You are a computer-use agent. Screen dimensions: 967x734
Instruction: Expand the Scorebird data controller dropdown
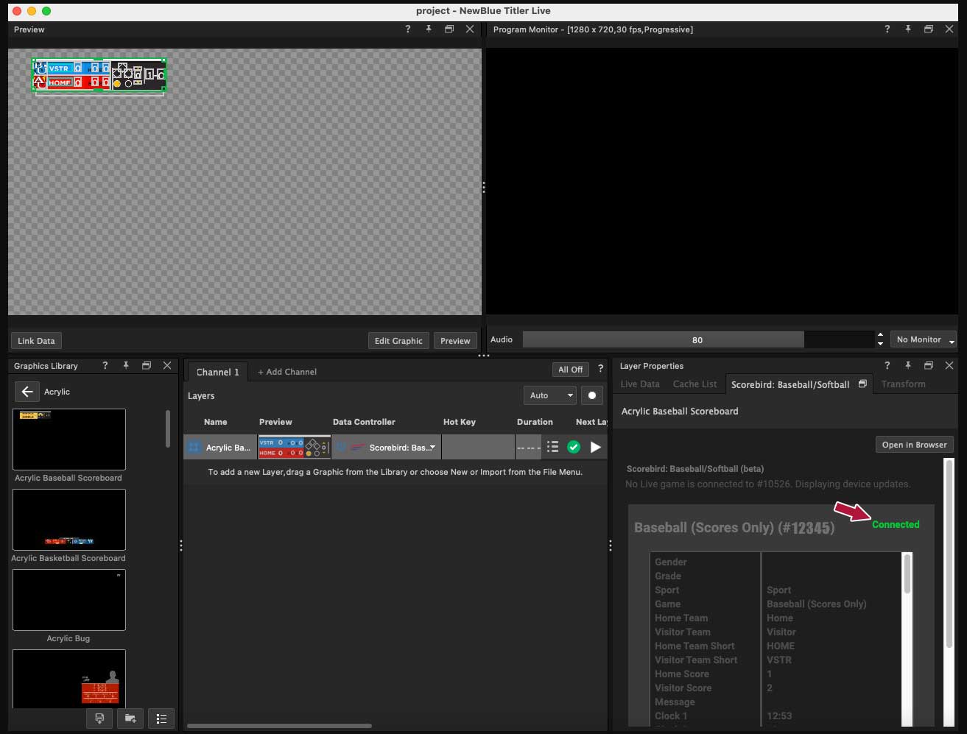[x=432, y=448]
